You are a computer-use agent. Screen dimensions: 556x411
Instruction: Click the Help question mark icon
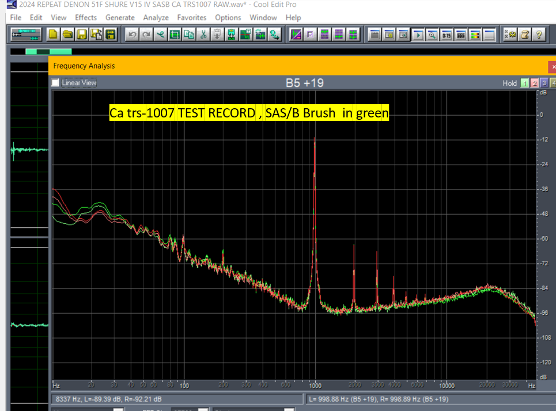(x=539, y=35)
